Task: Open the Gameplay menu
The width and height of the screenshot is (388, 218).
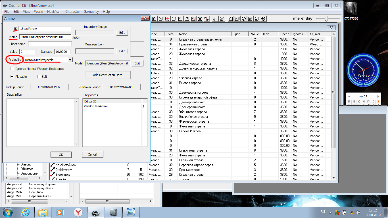Action: [91, 12]
